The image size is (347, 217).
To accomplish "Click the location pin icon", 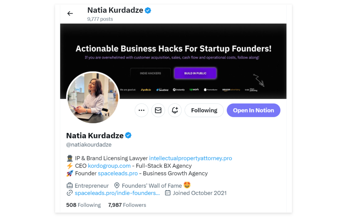I will click(x=117, y=186).
